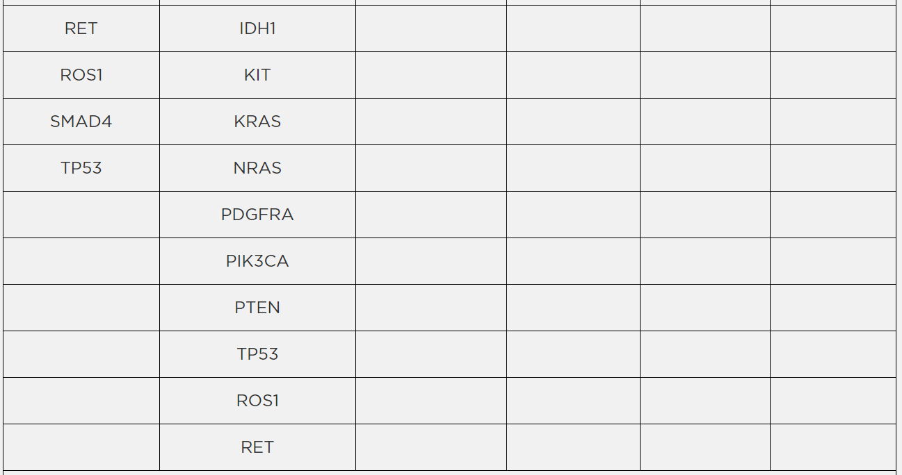Click the KRAS cell in the table
The height and width of the screenshot is (475, 902).
pyautogui.click(x=257, y=122)
